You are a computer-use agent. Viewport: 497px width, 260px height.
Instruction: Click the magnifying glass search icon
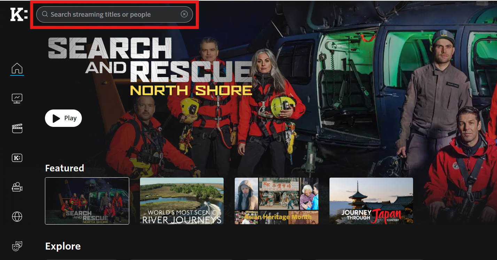[x=45, y=14]
